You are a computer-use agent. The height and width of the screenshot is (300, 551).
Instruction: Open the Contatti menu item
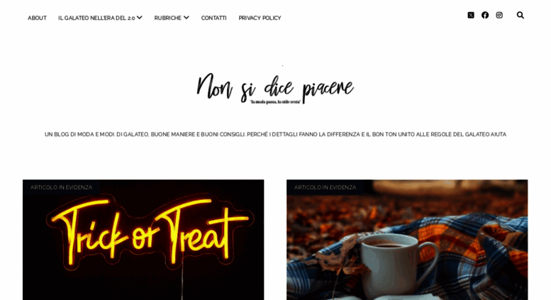213,18
